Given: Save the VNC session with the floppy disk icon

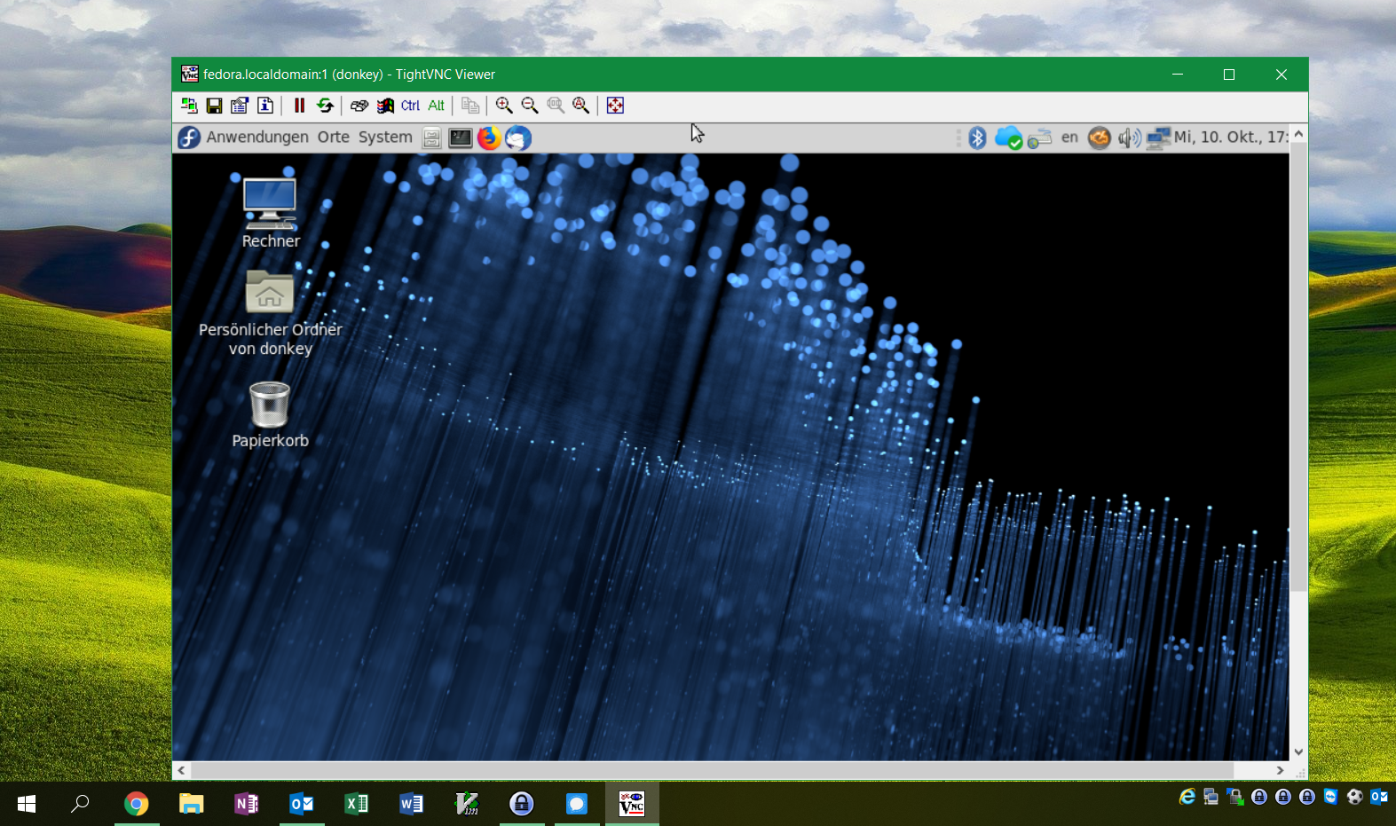Looking at the screenshot, I should pyautogui.click(x=214, y=106).
